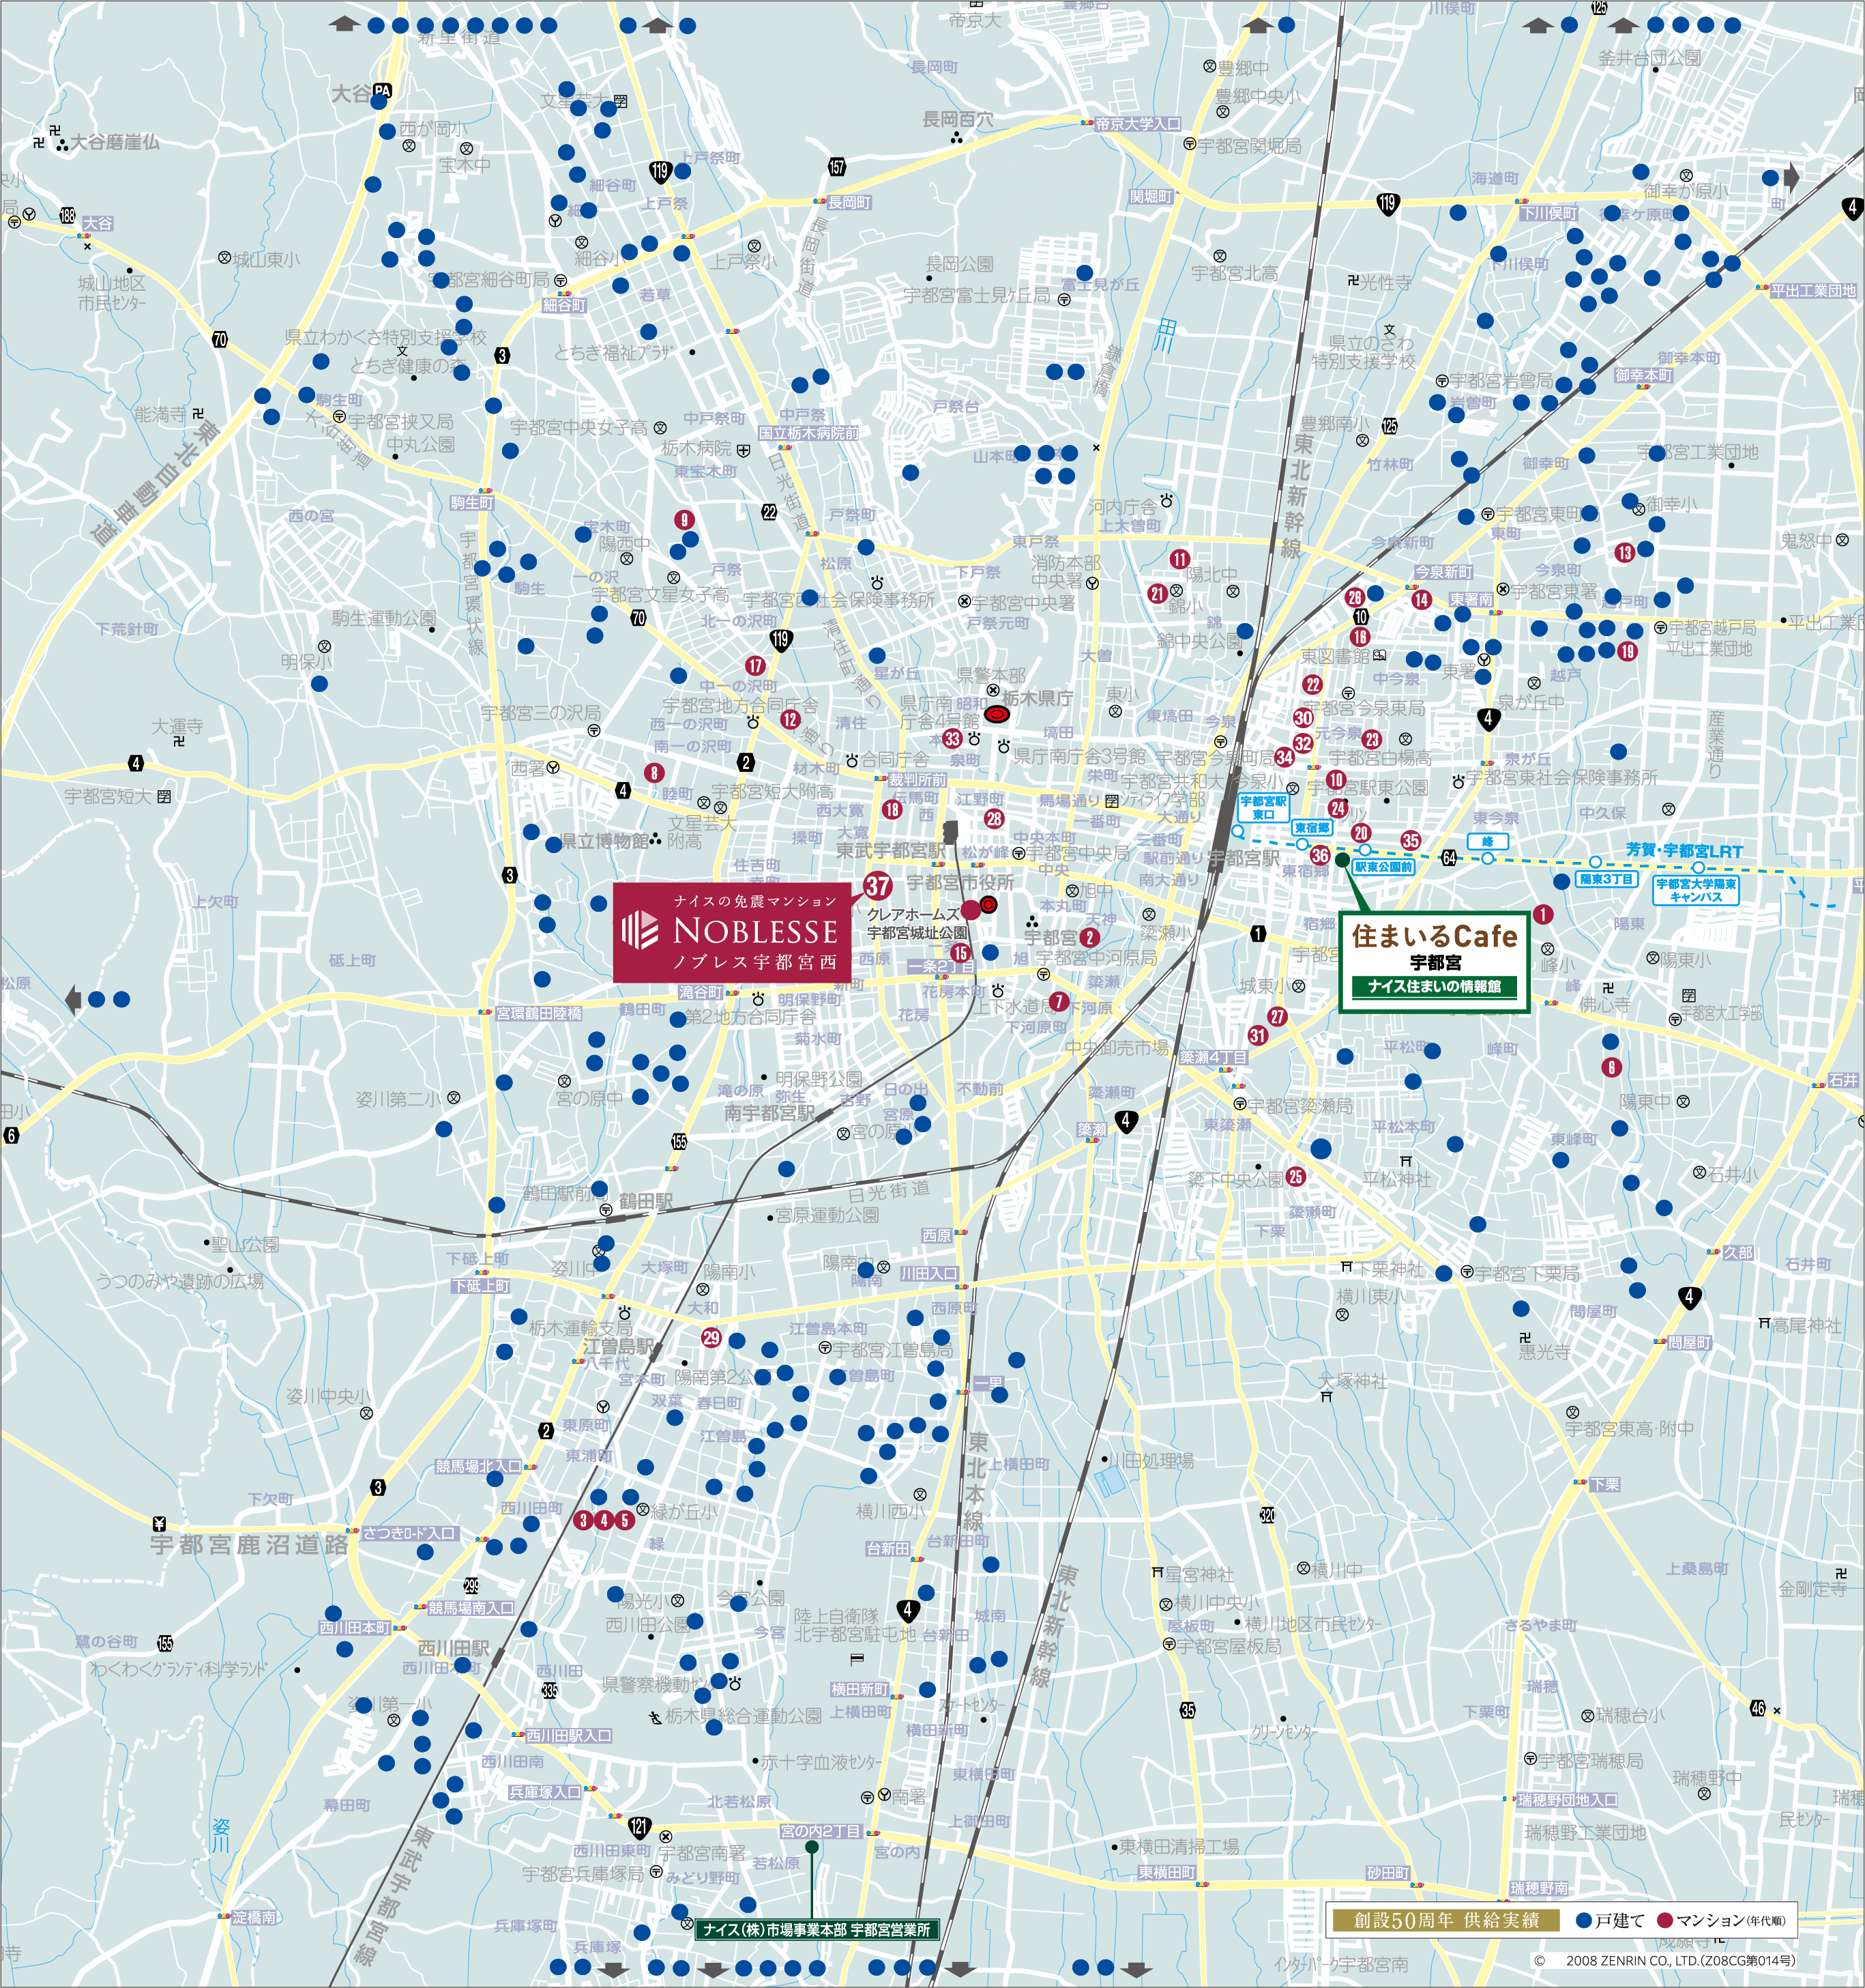Viewport: 1865px width, 1988px height.
Task: Click the 駅東公園前 LRT stop label
Action: pos(1383,867)
